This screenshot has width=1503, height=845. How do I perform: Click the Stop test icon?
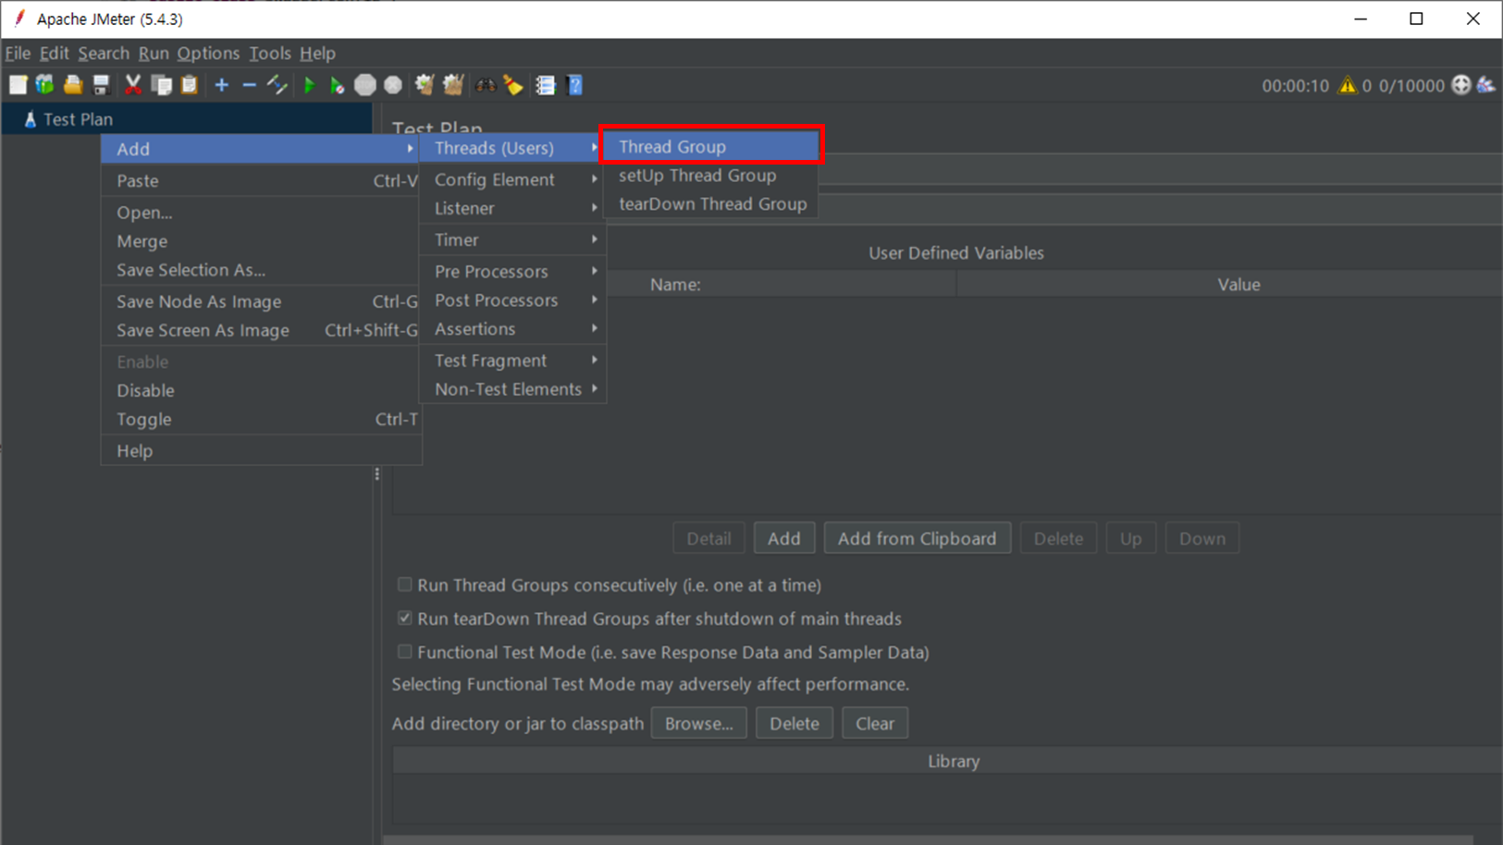(x=365, y=85)
